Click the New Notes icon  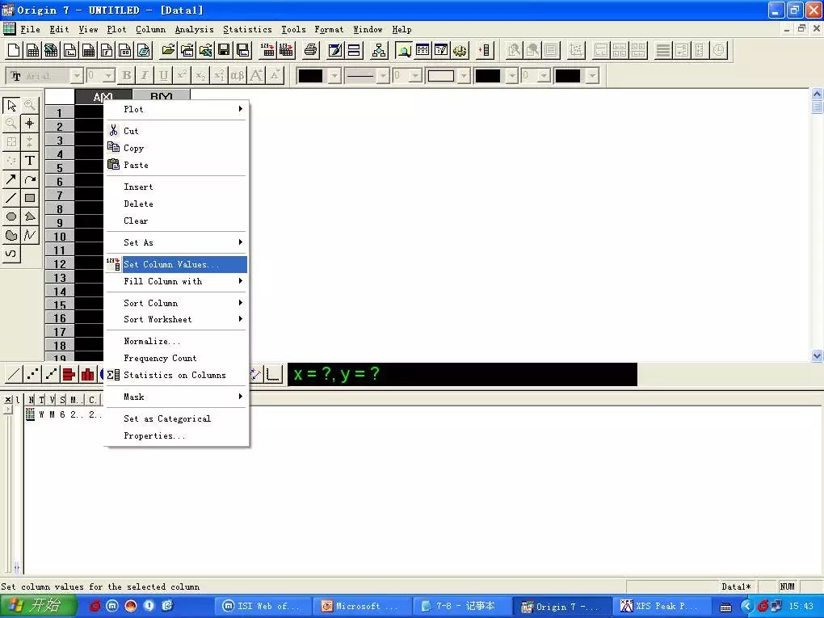pos(143,50)
